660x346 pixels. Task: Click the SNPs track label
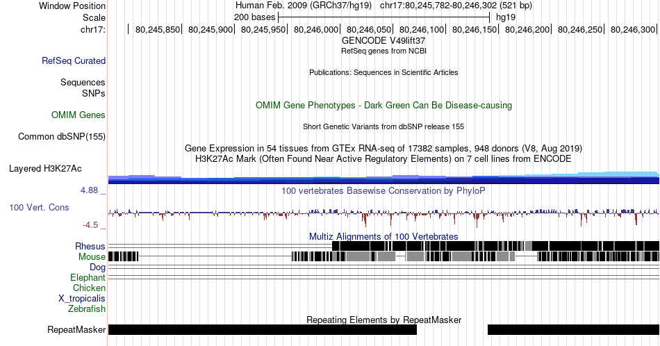pyautogui.click(x=94, y=93)
